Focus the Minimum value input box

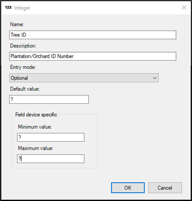pos(51,137)
